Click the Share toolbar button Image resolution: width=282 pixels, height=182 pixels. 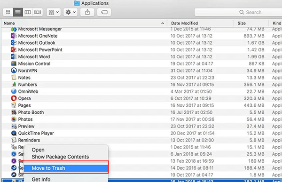(x=87, y=12)
